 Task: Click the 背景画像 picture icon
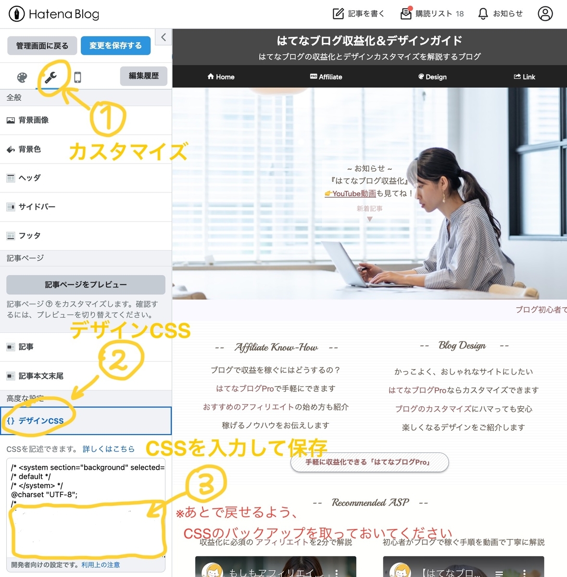point(11,120)
